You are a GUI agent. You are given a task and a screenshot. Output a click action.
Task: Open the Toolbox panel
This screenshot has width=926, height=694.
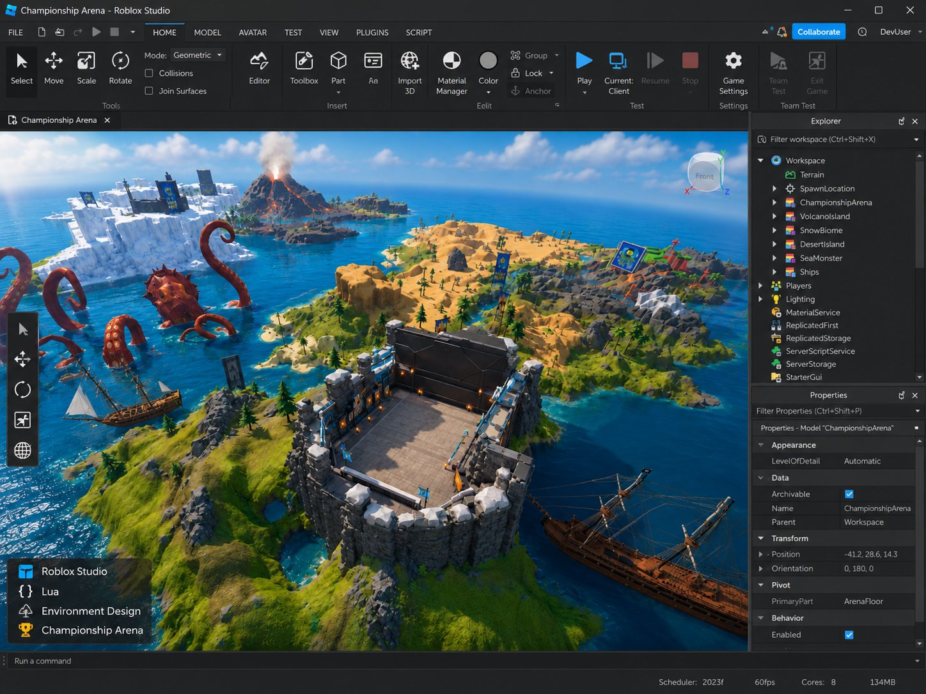point(304,69)
